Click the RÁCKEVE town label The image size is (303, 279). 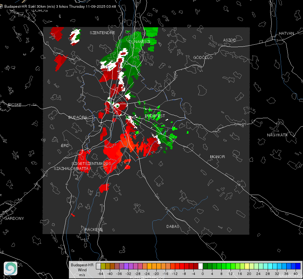pos(94,230)
